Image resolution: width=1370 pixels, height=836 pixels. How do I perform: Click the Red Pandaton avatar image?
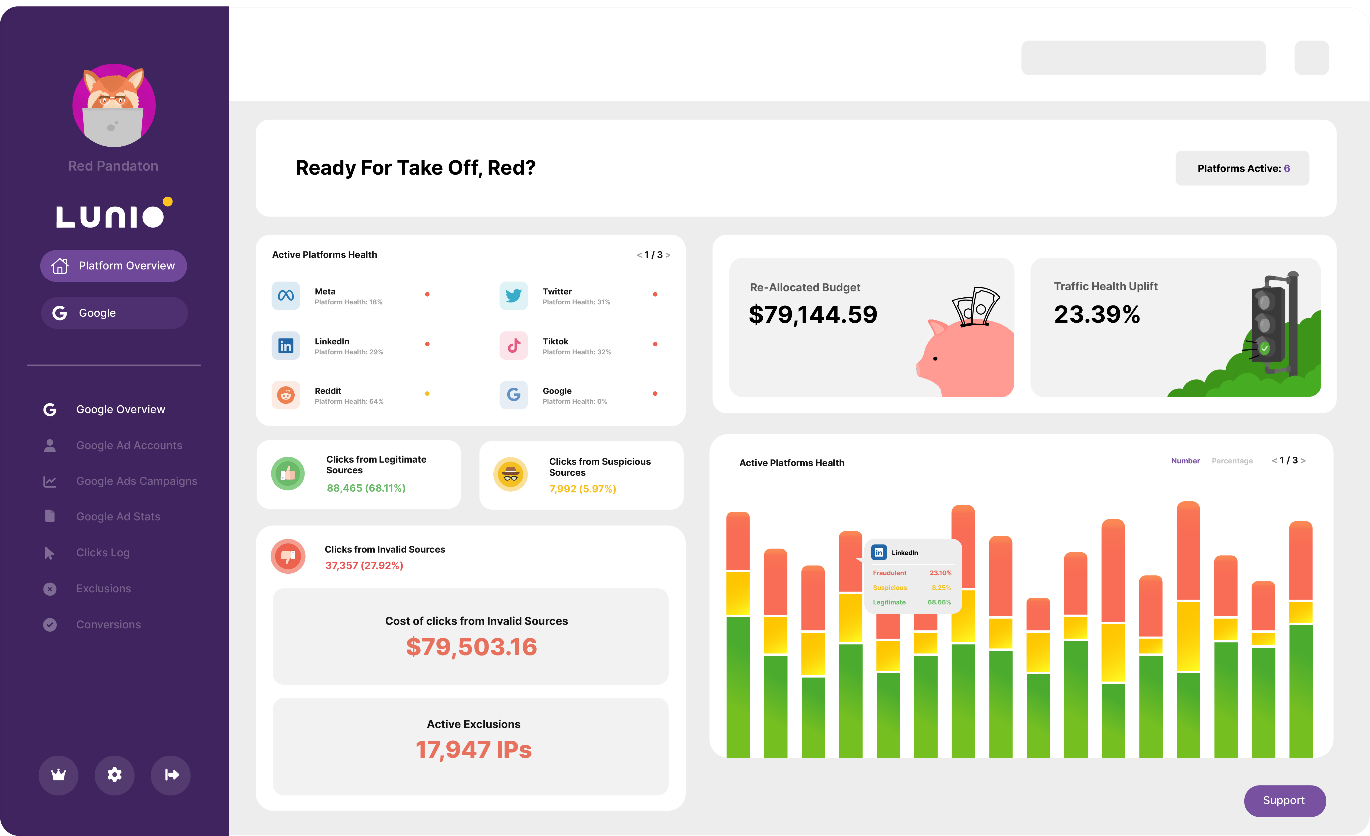114,105
